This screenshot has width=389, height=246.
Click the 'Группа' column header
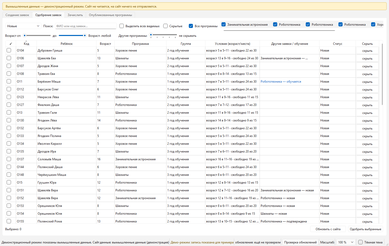(x=186, y=44)
